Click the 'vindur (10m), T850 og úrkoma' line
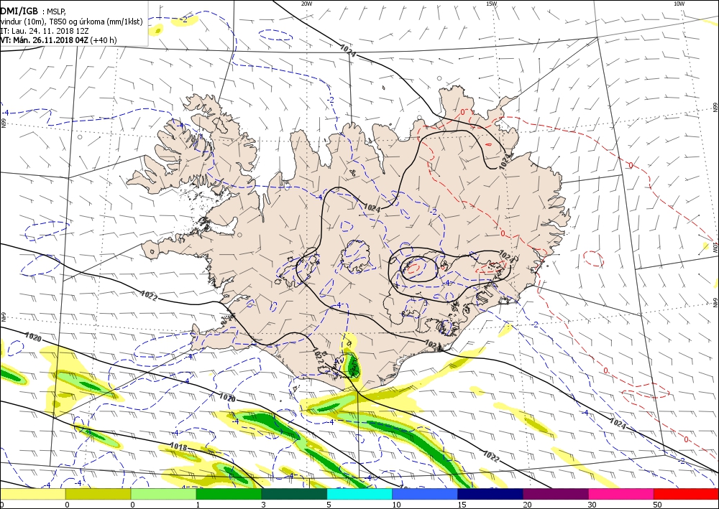719x509 pixels. point(71,22)
